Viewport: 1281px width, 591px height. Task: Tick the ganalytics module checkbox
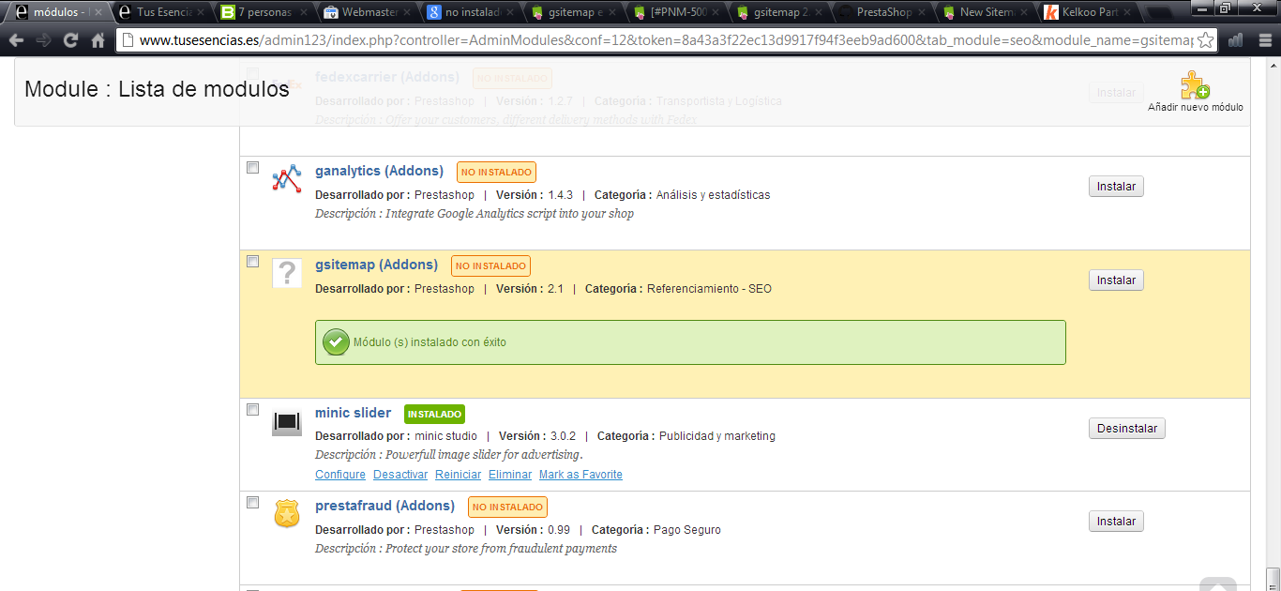pos(252,168)
